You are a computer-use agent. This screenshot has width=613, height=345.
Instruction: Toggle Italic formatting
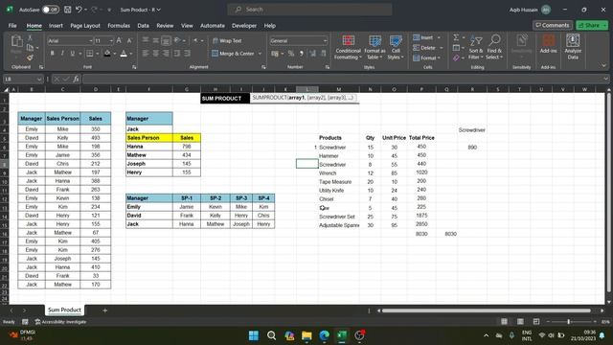[62, 54]
